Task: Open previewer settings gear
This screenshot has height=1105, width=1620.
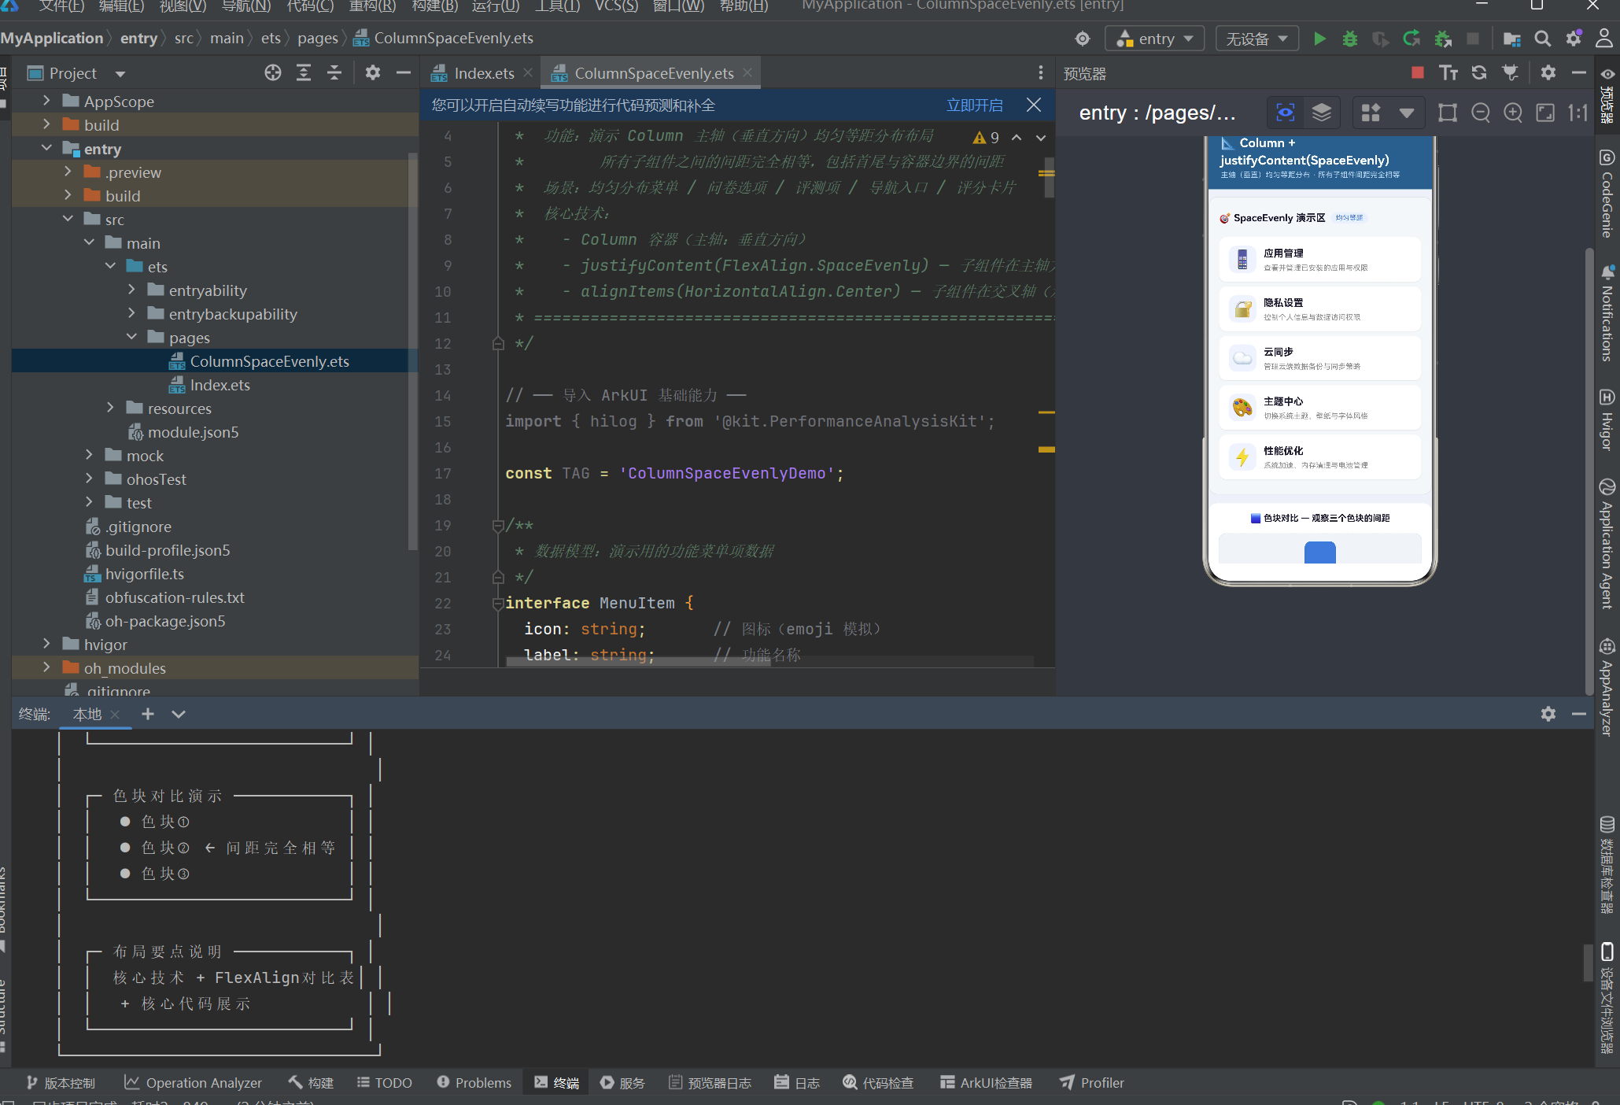Action: pyautogui.click(x=1548, y=72)
